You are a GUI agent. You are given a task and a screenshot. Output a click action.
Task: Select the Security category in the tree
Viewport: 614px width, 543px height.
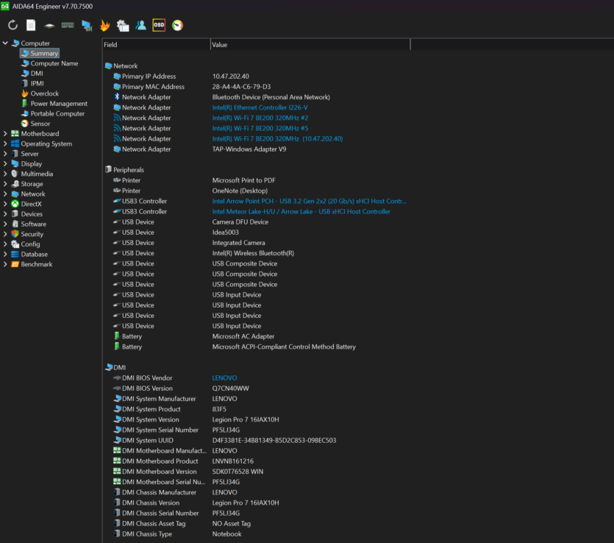27,234
